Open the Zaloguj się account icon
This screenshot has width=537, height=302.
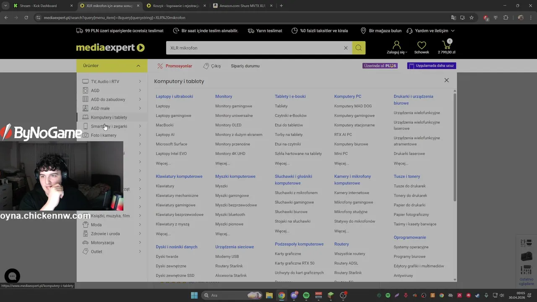click(x=396, y=45)
